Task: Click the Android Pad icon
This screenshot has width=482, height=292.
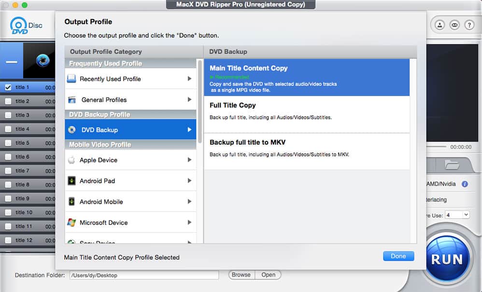Action: 71,181
